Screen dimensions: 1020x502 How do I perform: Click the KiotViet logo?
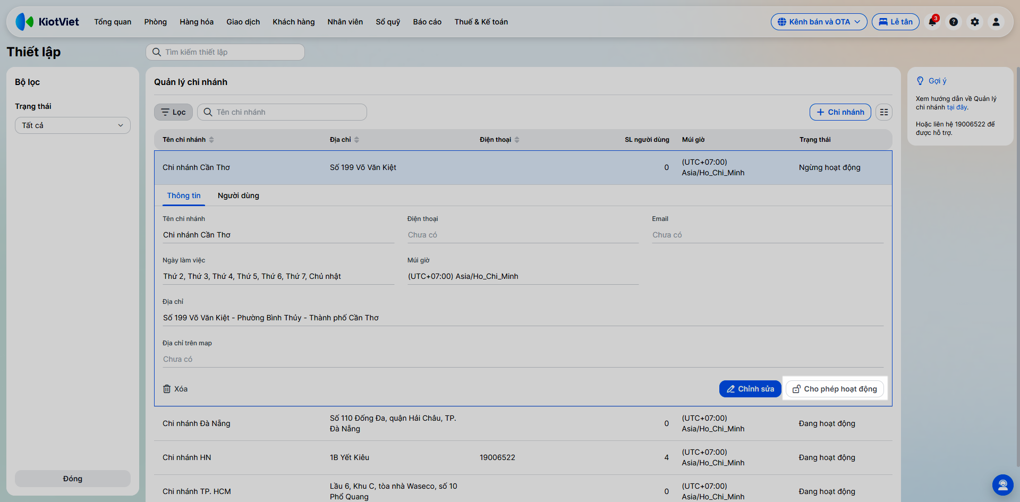coord(47,22)
